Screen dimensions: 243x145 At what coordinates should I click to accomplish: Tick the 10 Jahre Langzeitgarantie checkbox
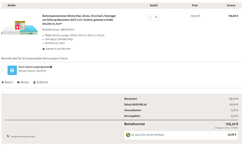pos(3,70)
